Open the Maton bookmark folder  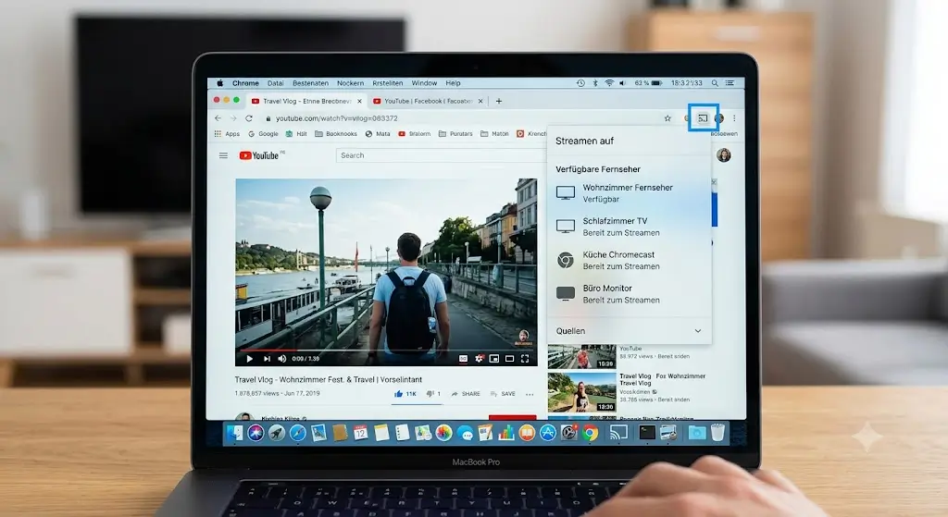[494, 134]
